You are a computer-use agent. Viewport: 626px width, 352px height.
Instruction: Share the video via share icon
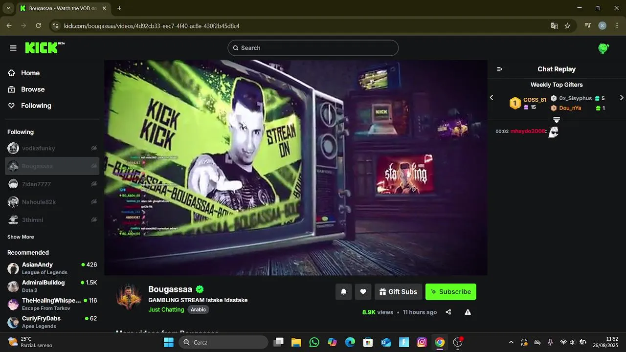point(448,312)
